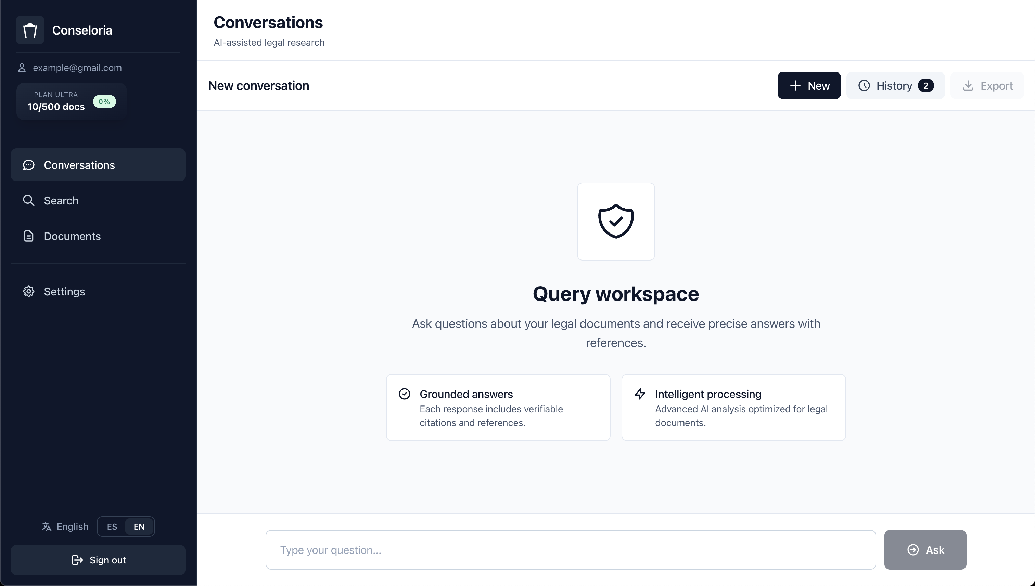The height and width of the screenshot is (586, 1035).
Task: Click the 0% plan usage badge
Action: pyautogui.click(x=104, y=102)
